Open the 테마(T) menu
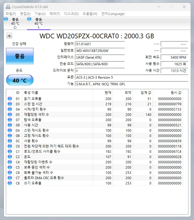Screen dimensions: 194x220 pyautogui.click(x=55, y=14)
